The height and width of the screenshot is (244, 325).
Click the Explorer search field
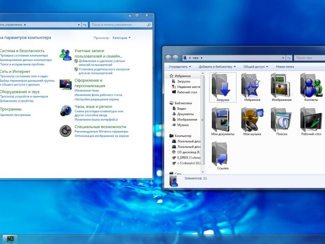310,58
